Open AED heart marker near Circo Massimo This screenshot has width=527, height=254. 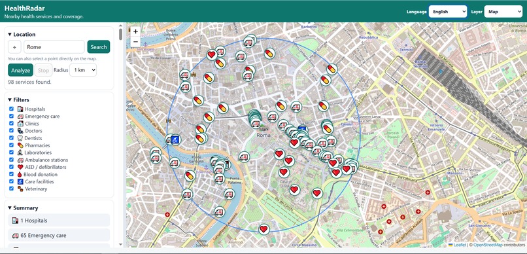264,229
